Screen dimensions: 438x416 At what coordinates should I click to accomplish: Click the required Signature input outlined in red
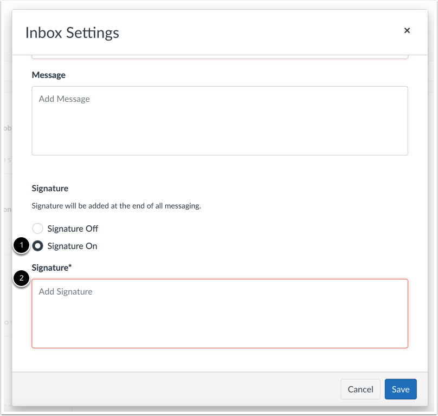[x=220, y=311]
